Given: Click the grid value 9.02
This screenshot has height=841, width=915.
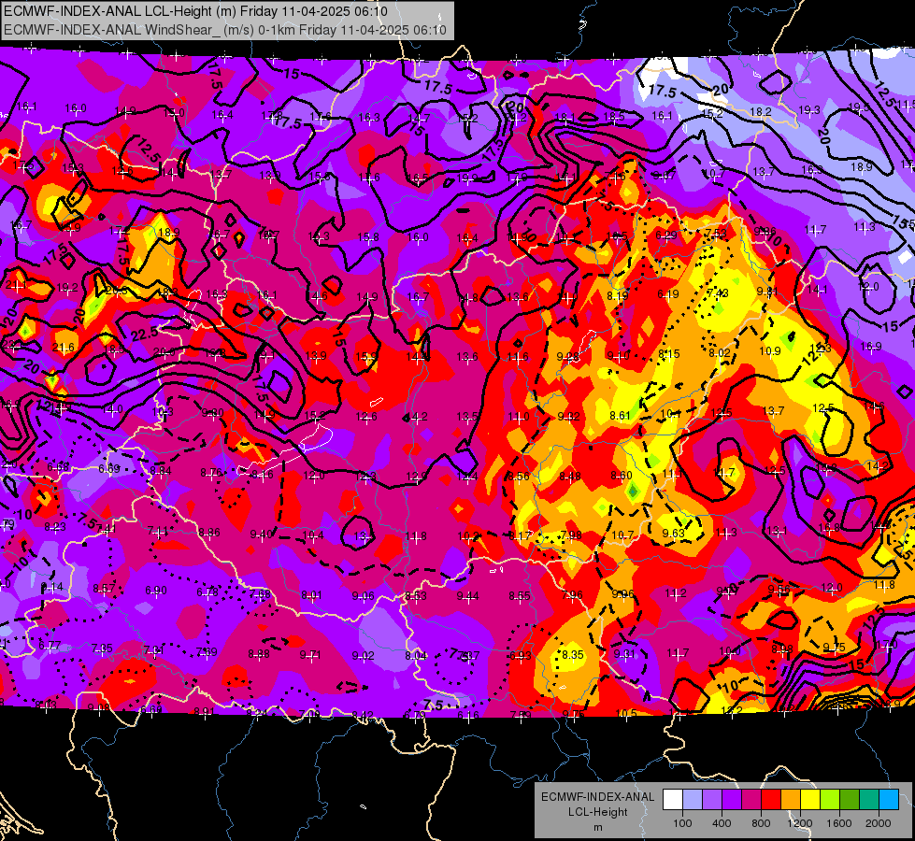Looking at the screenshot, I should (363, 655).
